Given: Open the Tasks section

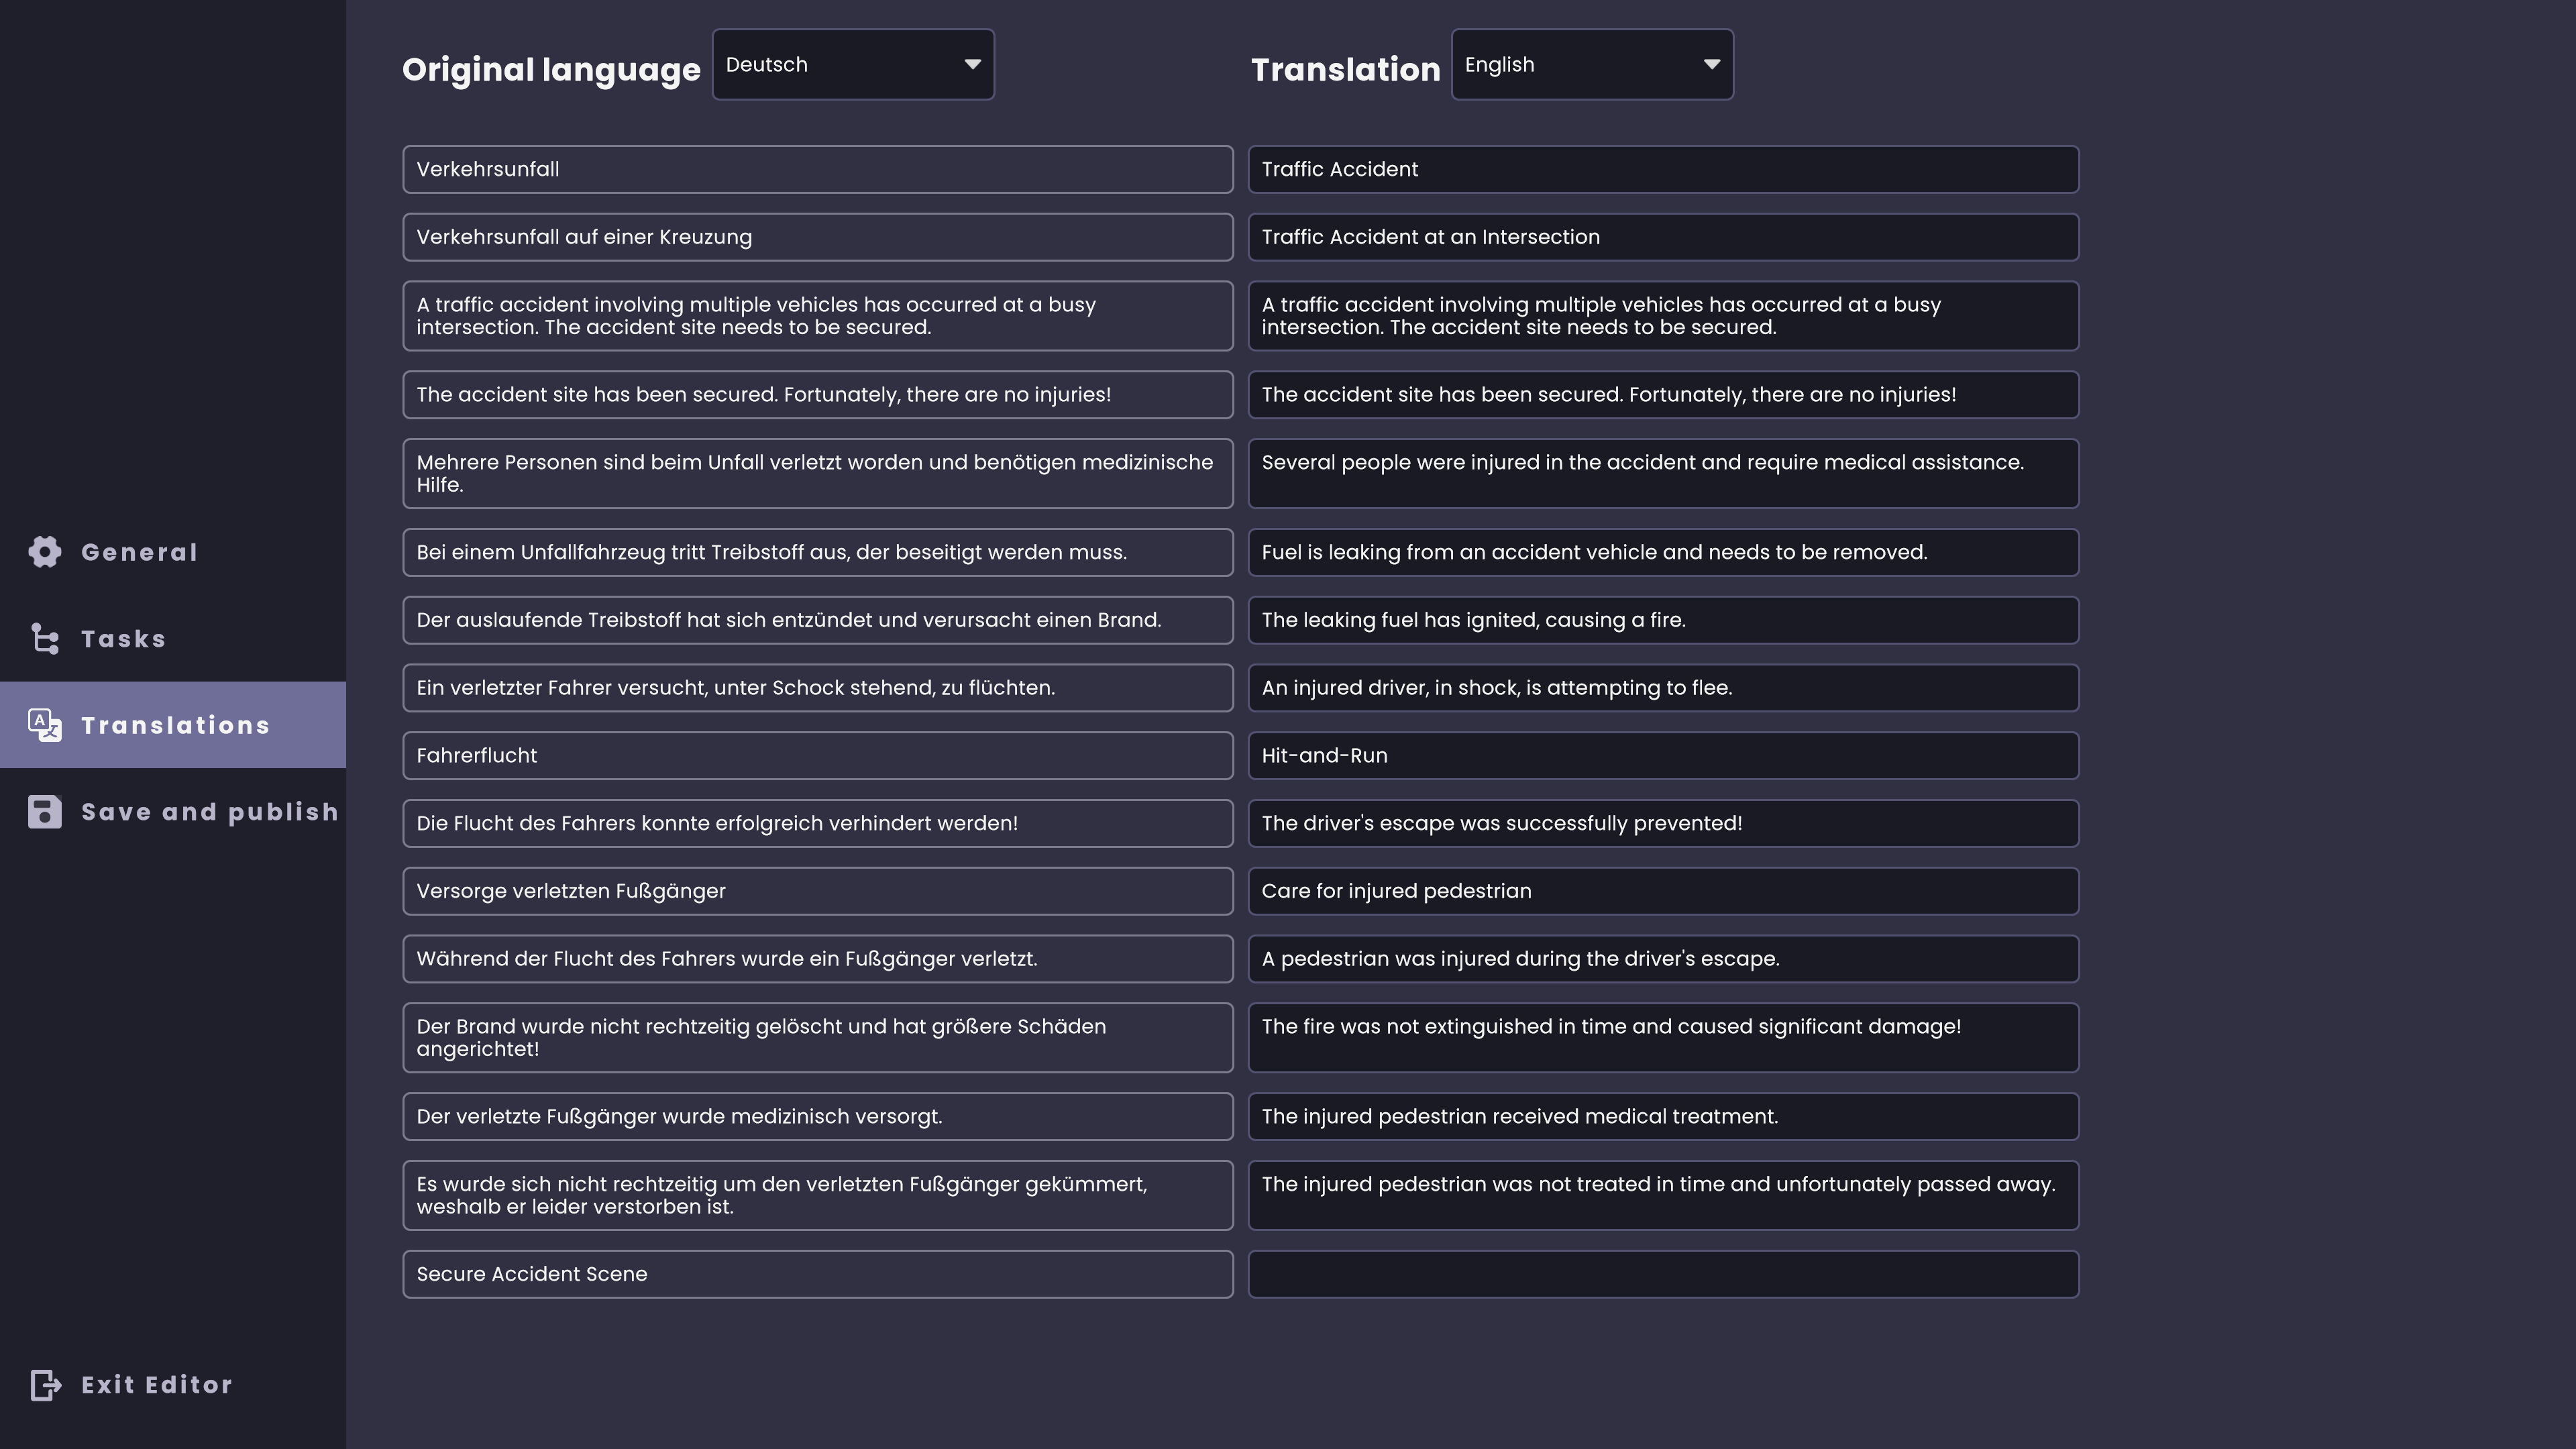Looking at the screenshot, I should [x=173, y=638].
